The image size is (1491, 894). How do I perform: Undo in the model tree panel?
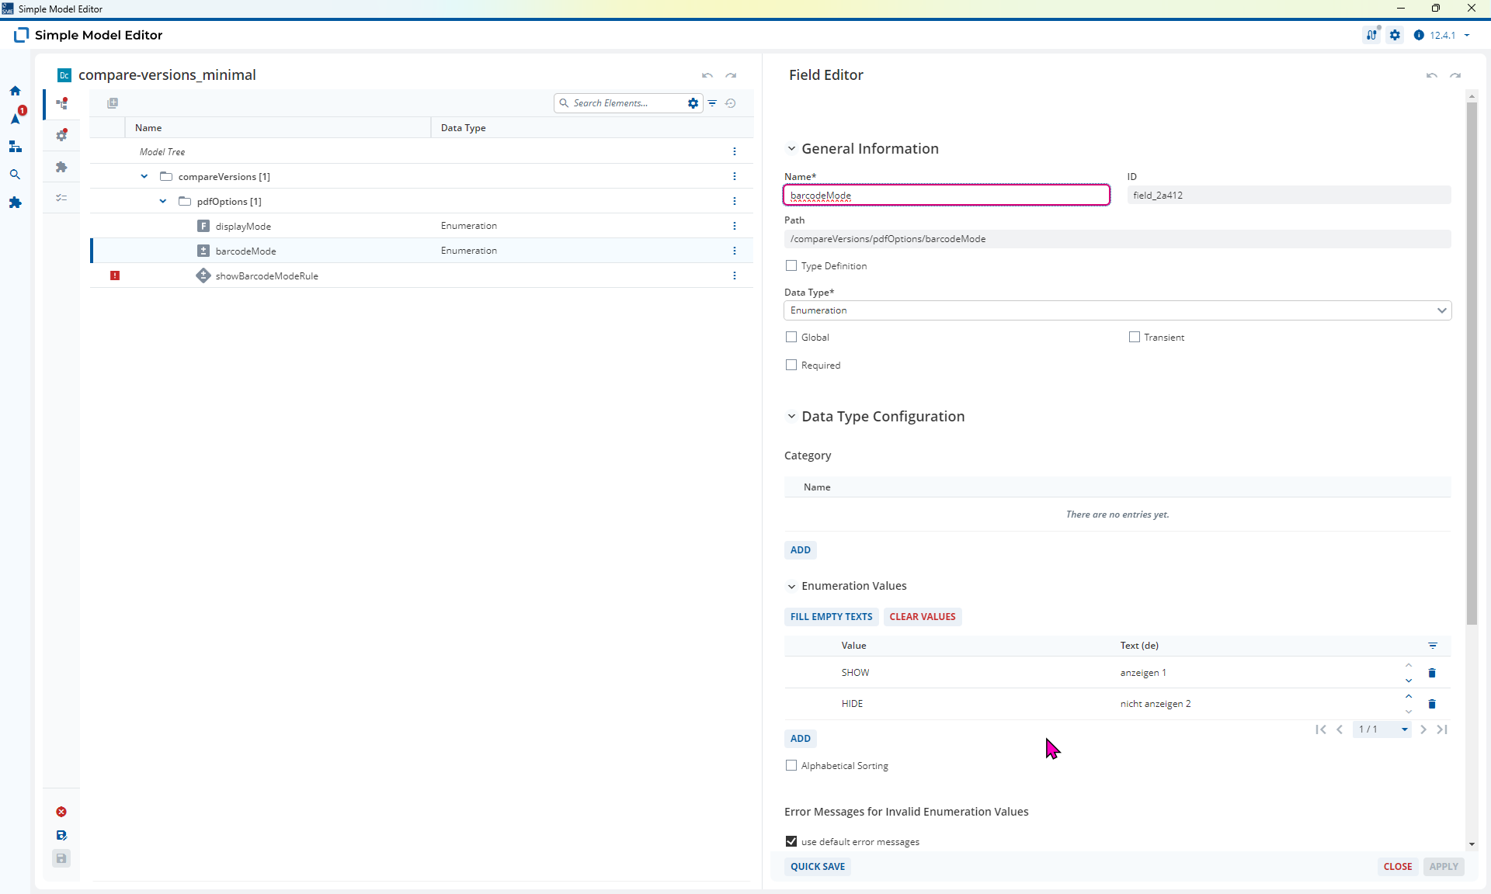[x=707, y=75]
